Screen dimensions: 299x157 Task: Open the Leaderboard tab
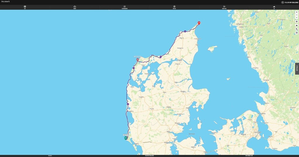tap(124, 7)
